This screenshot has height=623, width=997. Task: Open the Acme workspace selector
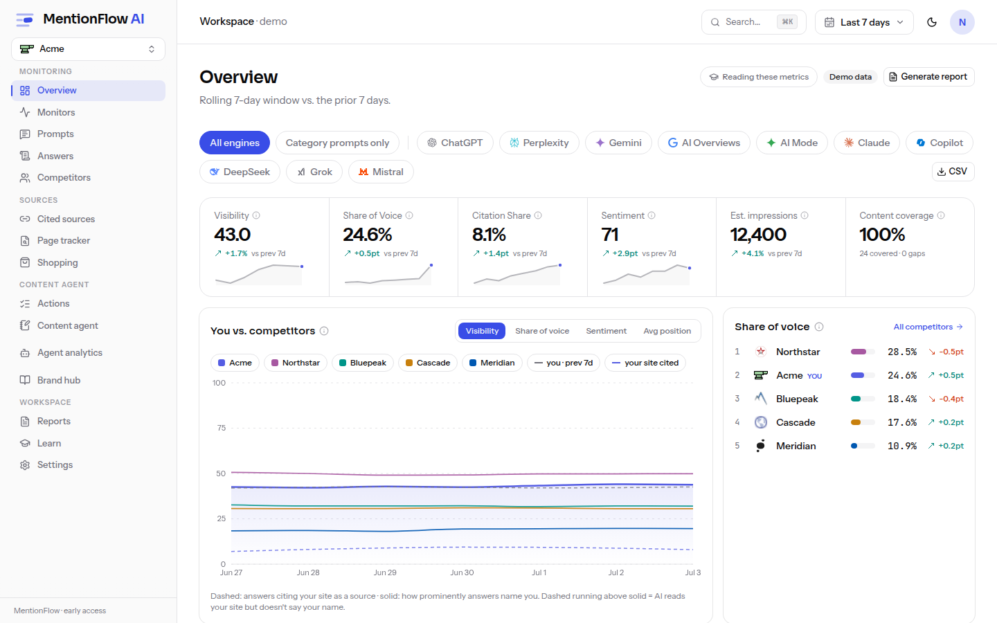click(x=88, y=49)
